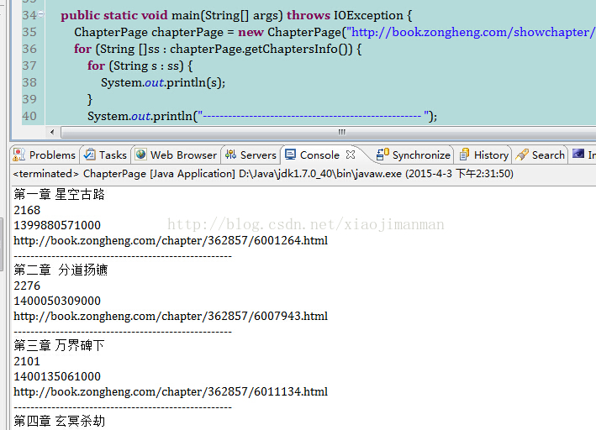Click 'System.out.println(s);' on line 38
The height and width of the screenshot is (430, 596).
pyautogui.click(x=163, y=82)
